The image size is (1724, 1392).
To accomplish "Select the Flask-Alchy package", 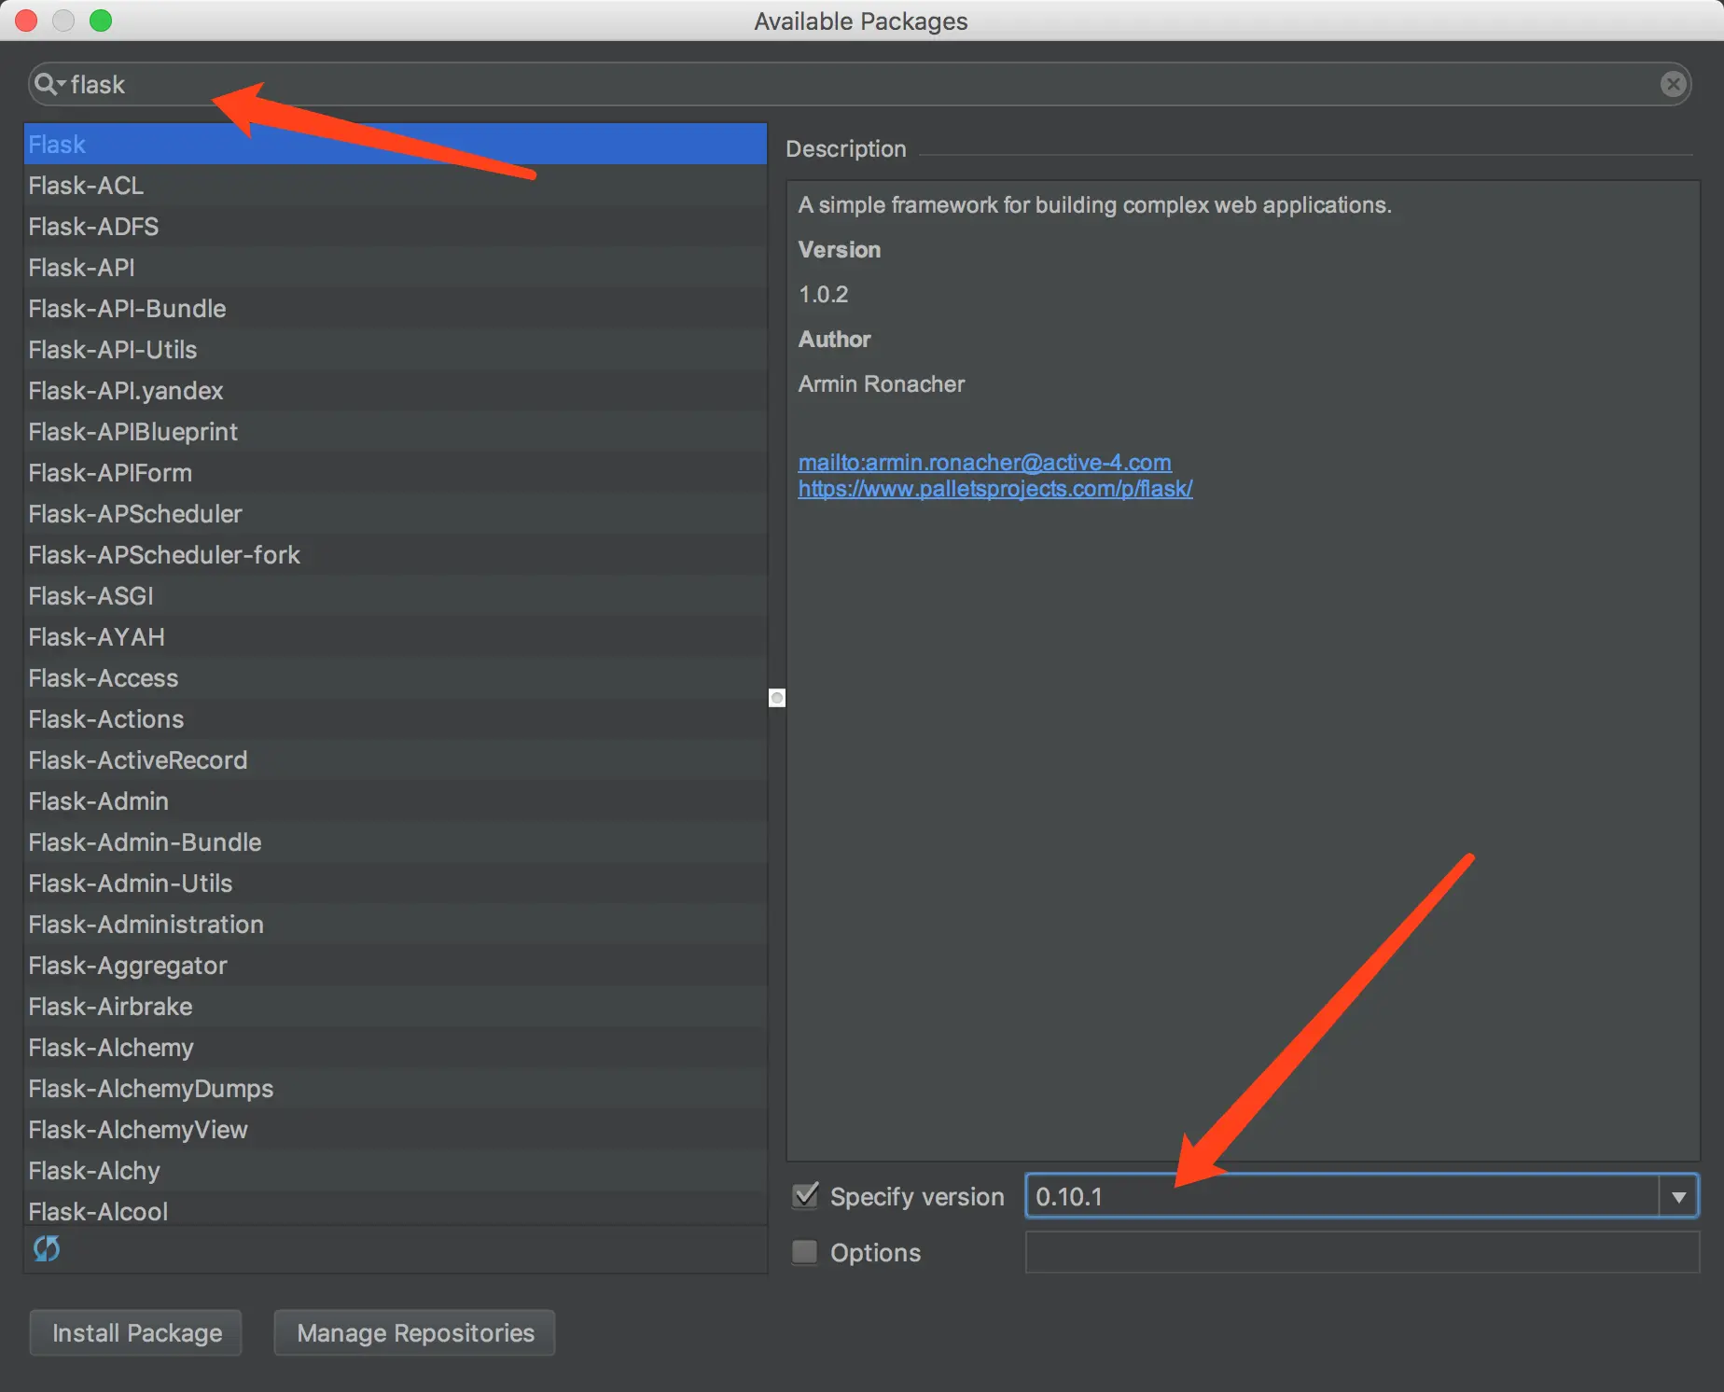I will coord(396,1171).
